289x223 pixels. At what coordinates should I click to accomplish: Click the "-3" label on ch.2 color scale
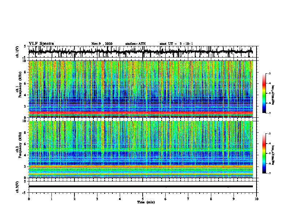[269, 134]
